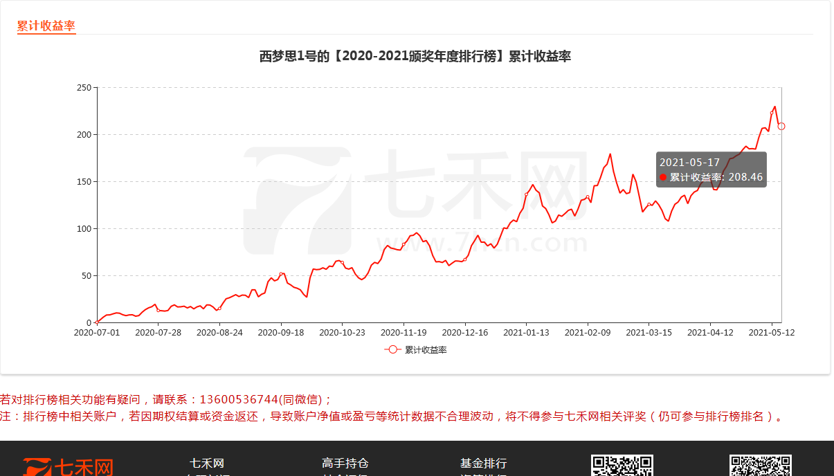Click the right QR code in footer
The width and height of the screenshot is (834, 476).
click(760, 466)
